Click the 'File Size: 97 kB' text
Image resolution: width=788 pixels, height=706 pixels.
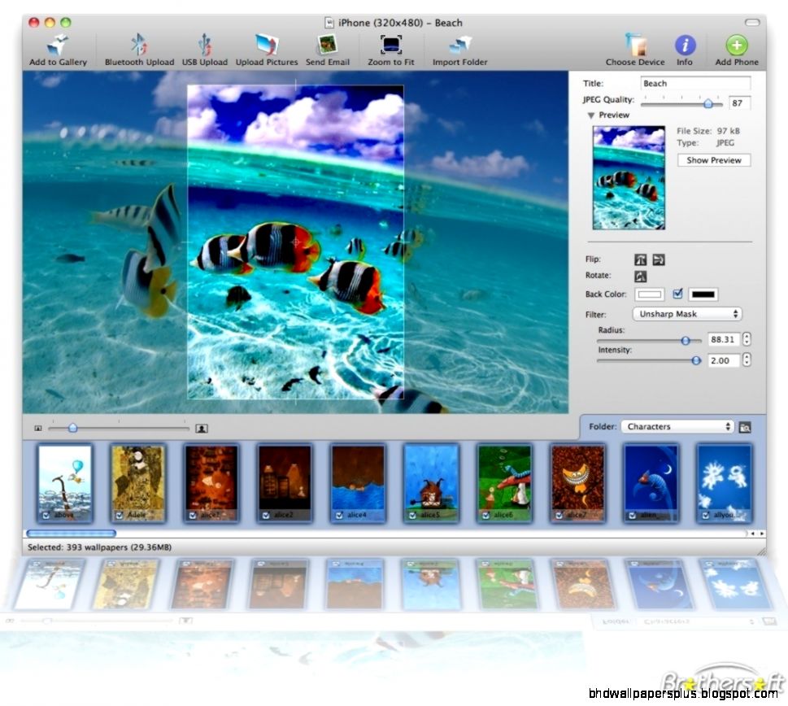tap(708, 131)
